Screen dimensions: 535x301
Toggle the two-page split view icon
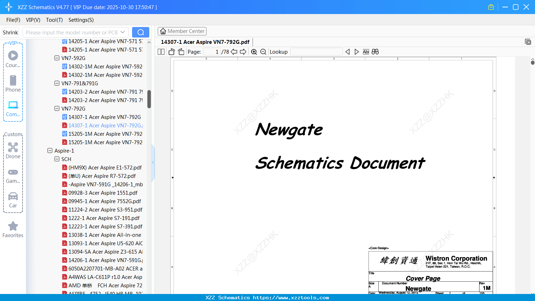pos(161,52)
